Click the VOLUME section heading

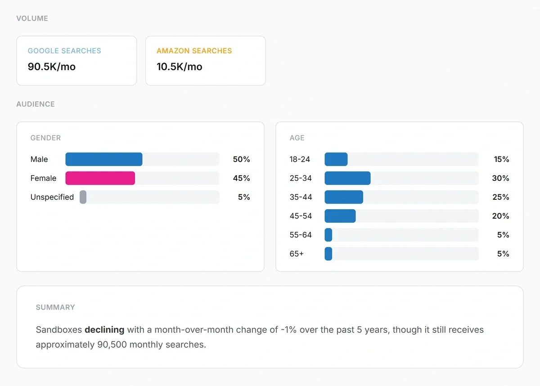(32, 18)
